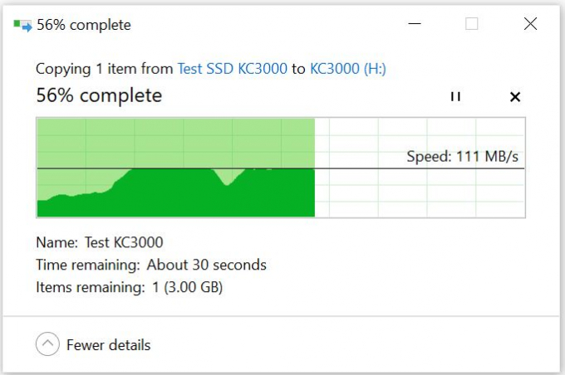The height and width of the screenshot is (375, 565).
Task: Click the large 56% complete heading
Action: click(x=99, y=95)
